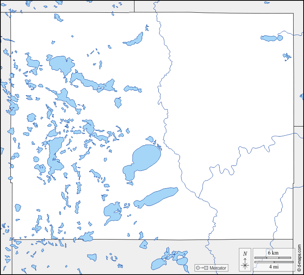The width and height of the screenshot is (304, 275).
Task: Click the lake in the northeast corner
Action: point(271,38)
